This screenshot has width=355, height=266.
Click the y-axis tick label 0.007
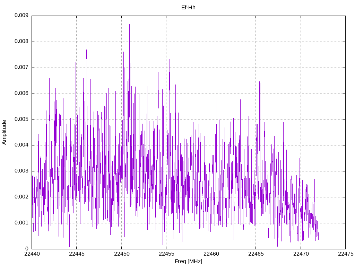coord(21,68)
